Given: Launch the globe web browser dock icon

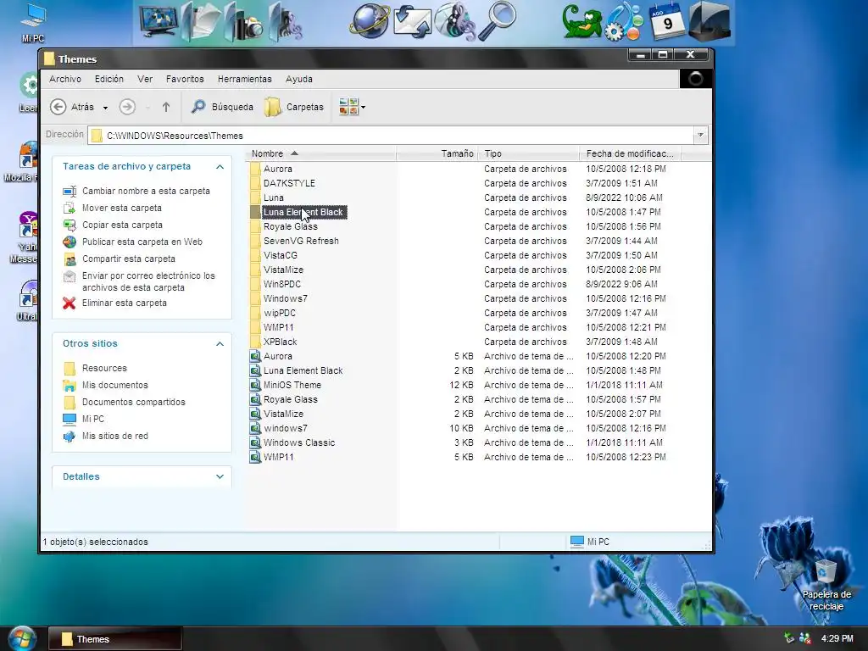Looking at the screenshot, I should tap(370, 21).
